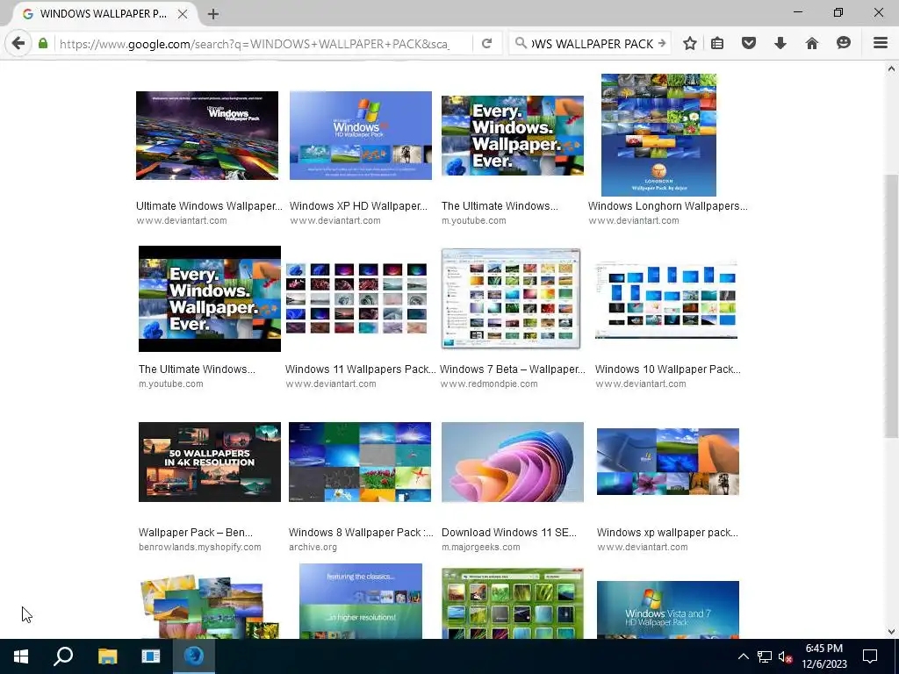899x674 pixels.
Task: Open the Ultimate Windows Wallpaper Pack thumbnail
Action: [x=207, y=135]
